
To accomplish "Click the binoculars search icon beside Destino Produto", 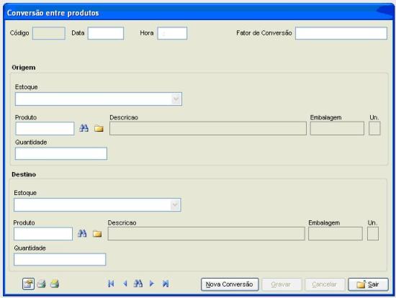I will tap(82, 233).
